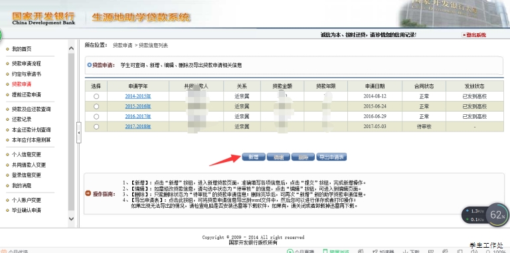The height and width of the screenshot is (253, 510).
Task: Select the red 贷款申请 sidebar item
Action: click(x=21, y=84)
